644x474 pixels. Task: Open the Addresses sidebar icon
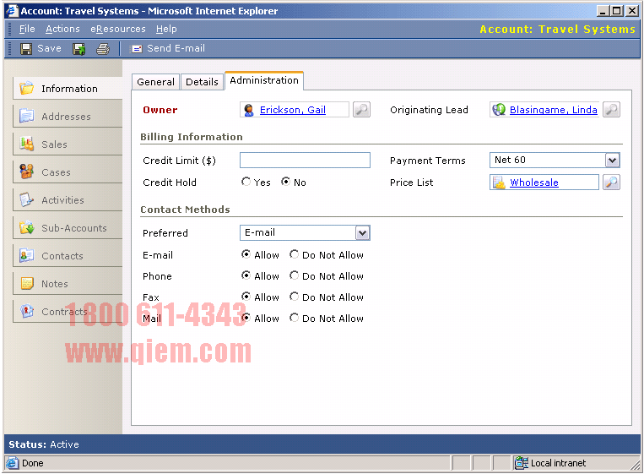click(27, 116)
